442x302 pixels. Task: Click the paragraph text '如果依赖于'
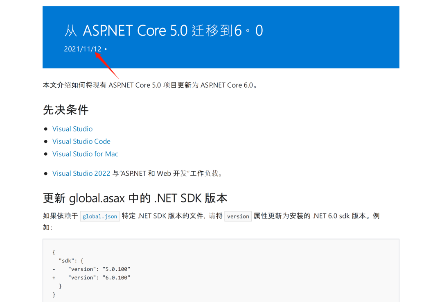click(x=60, y=216)
